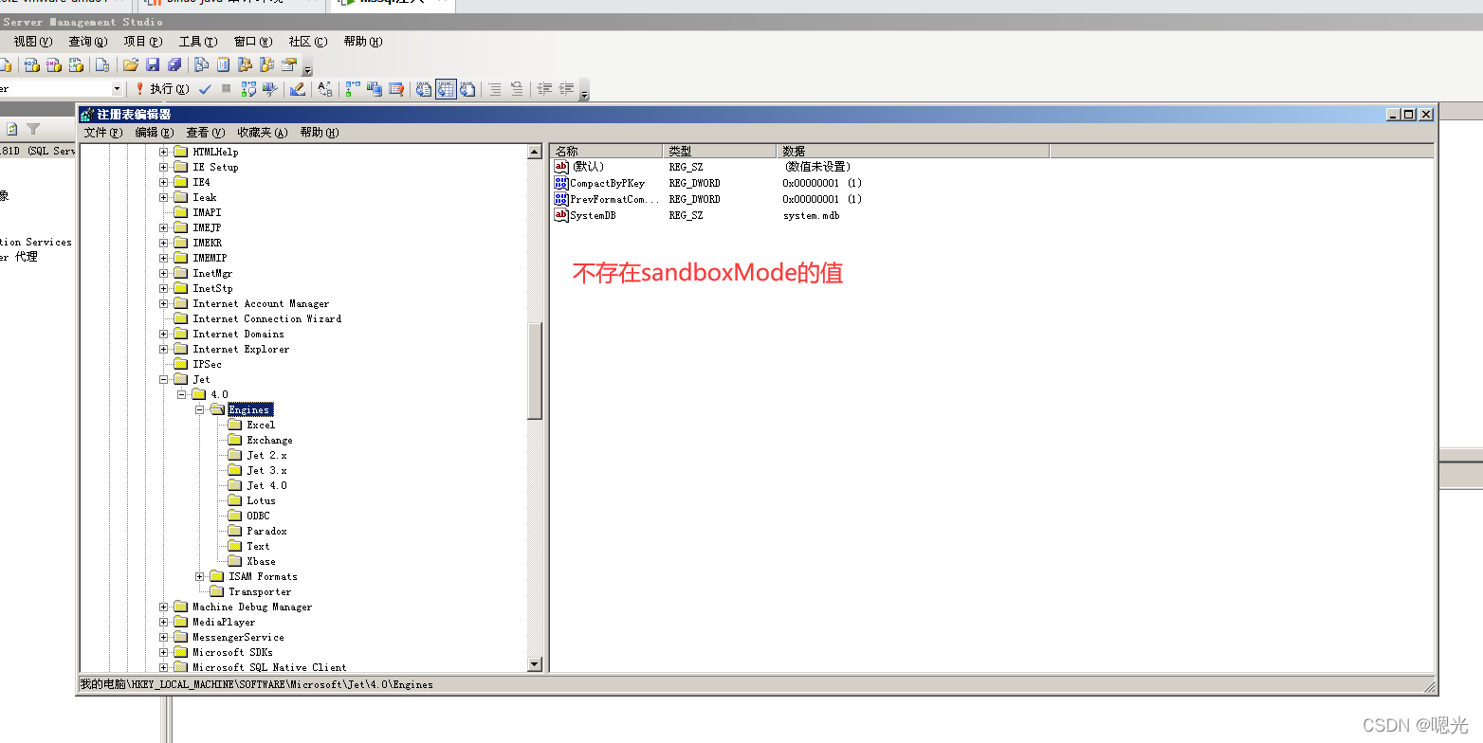Screen dimensions: 1483x743
Task: Select the Excel engine subkey
Action: click(x=261, y=425)
